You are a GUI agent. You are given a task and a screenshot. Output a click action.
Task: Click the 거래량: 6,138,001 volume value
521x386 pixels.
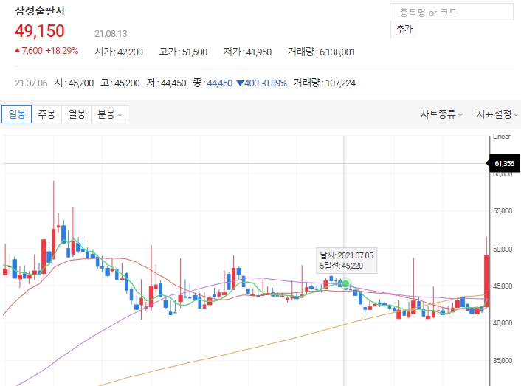(x=321, y=52)
